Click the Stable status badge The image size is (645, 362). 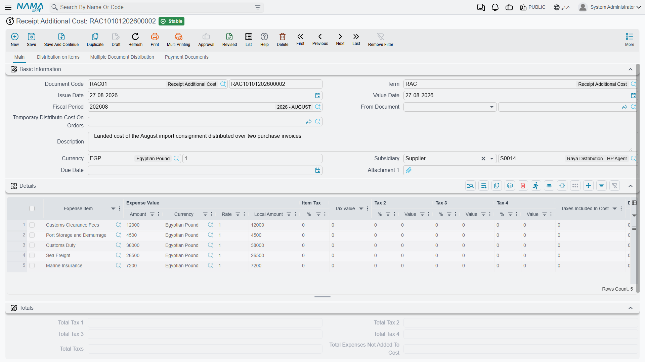(x=171, y=21)
